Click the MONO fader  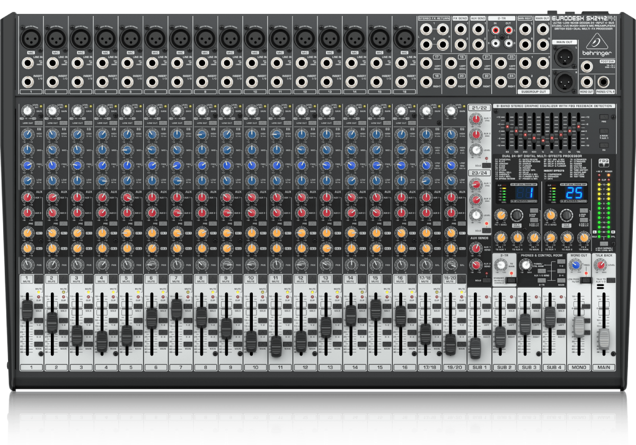579,326
